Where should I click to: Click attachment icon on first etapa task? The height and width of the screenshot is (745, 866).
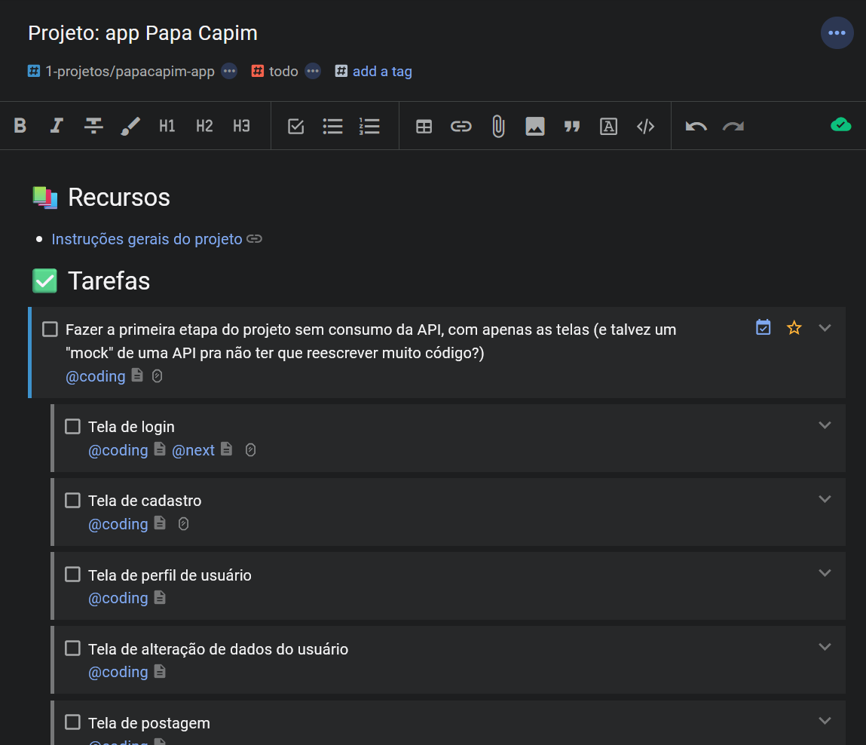click(x=157, y=376)
